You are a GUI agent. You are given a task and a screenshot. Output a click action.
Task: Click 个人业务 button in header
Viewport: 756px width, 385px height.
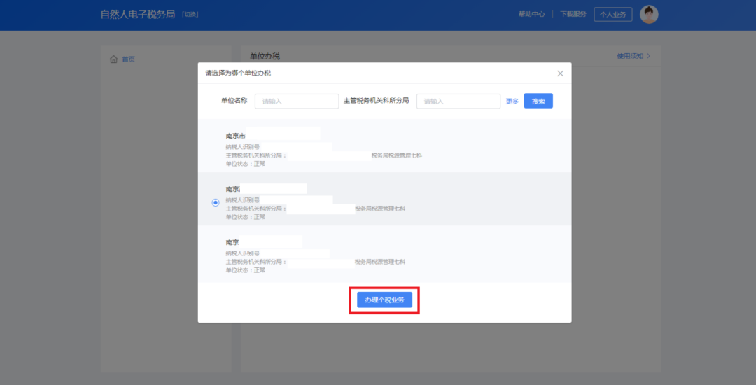pos(612,15)
